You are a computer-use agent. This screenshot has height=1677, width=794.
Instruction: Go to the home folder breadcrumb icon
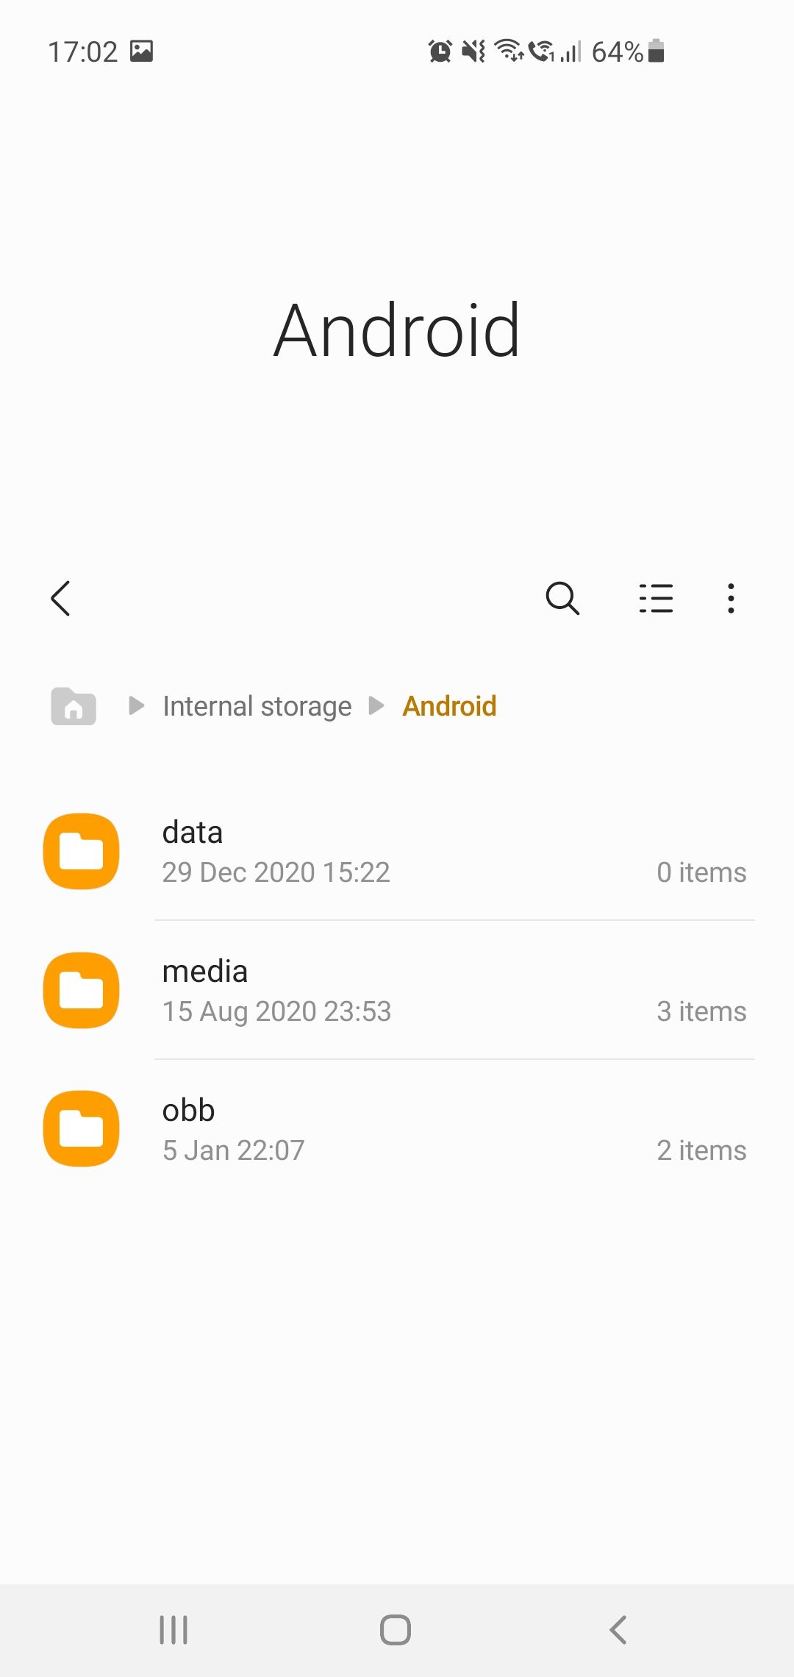point(74,706)
